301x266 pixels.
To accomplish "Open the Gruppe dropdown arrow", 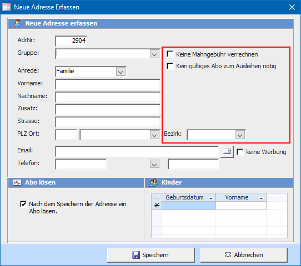I will [154, 54].
